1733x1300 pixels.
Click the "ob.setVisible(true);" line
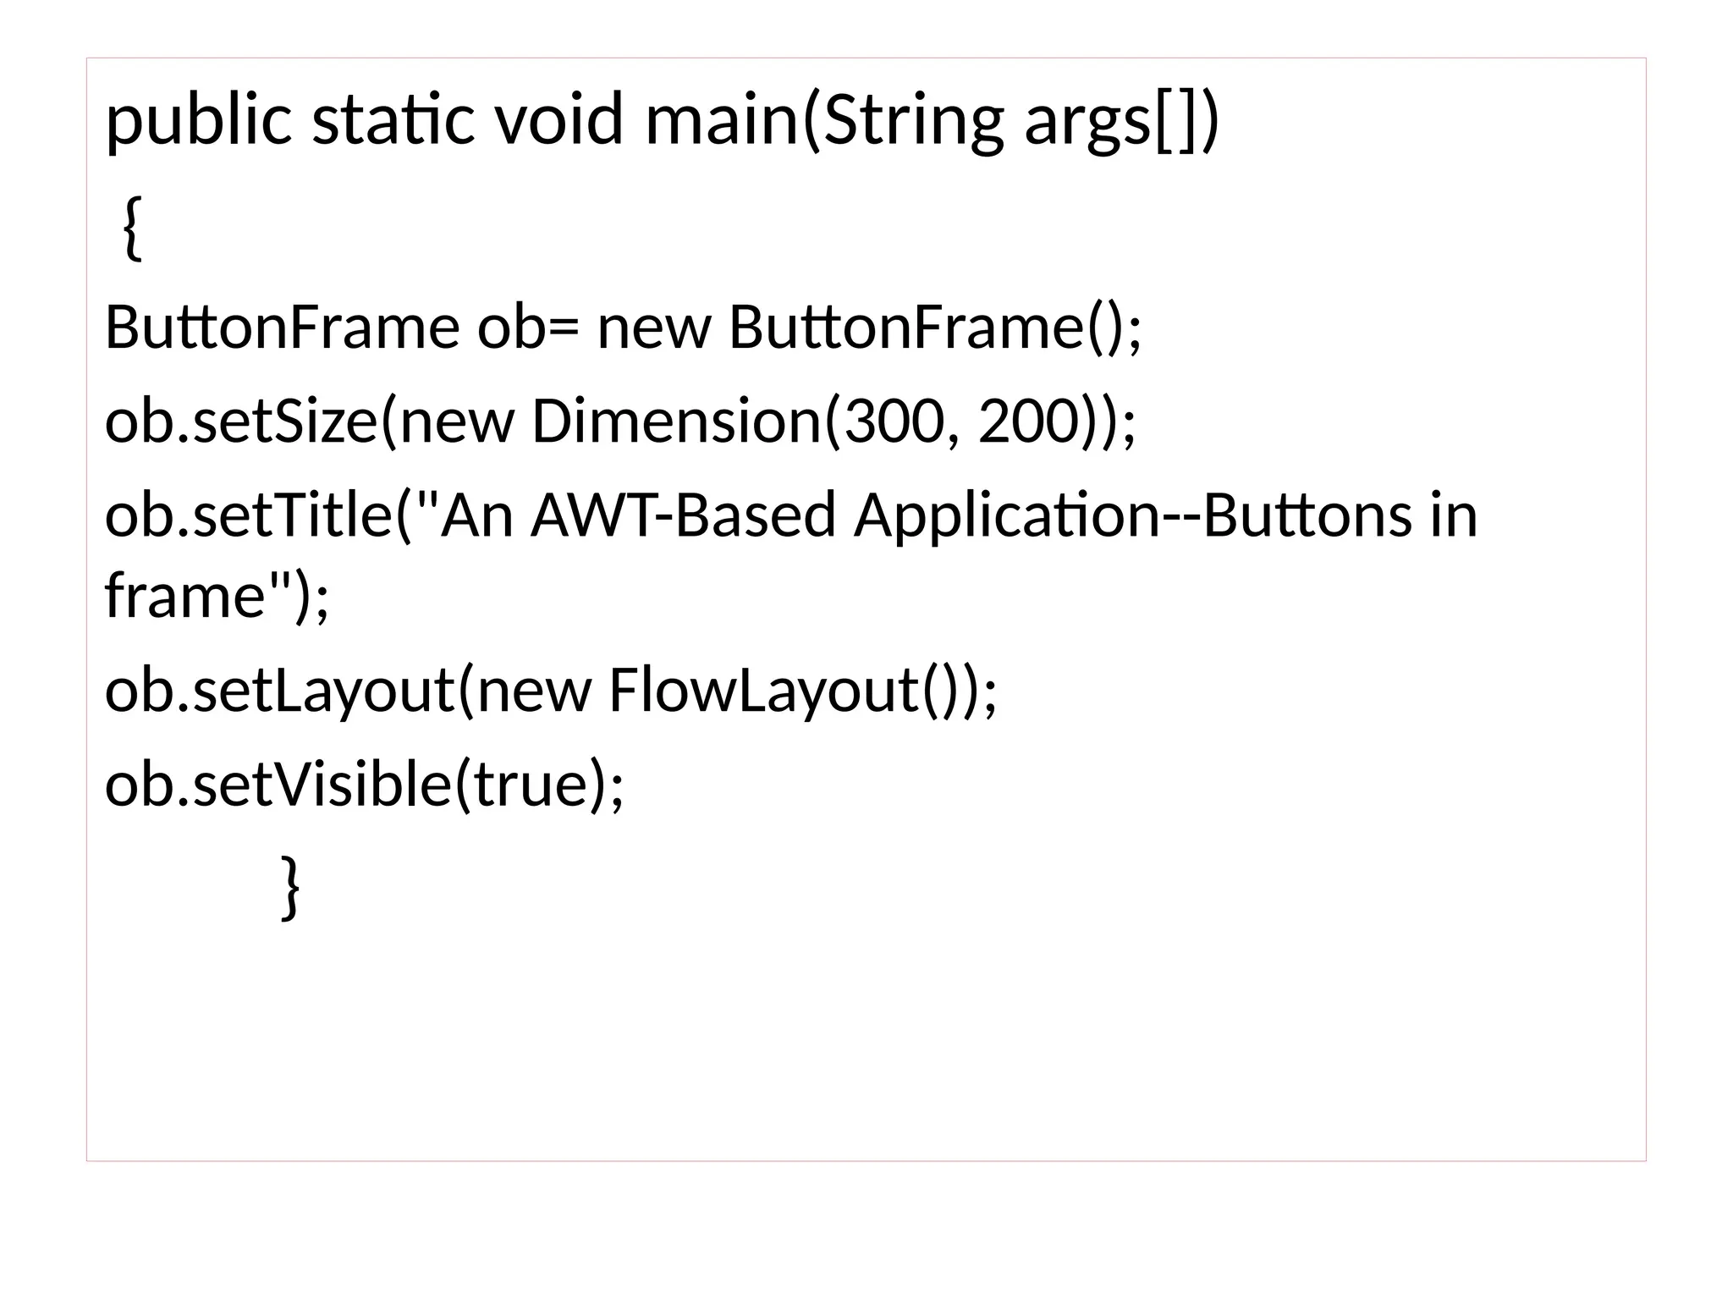pyautogui.click(x=364, y=784)
